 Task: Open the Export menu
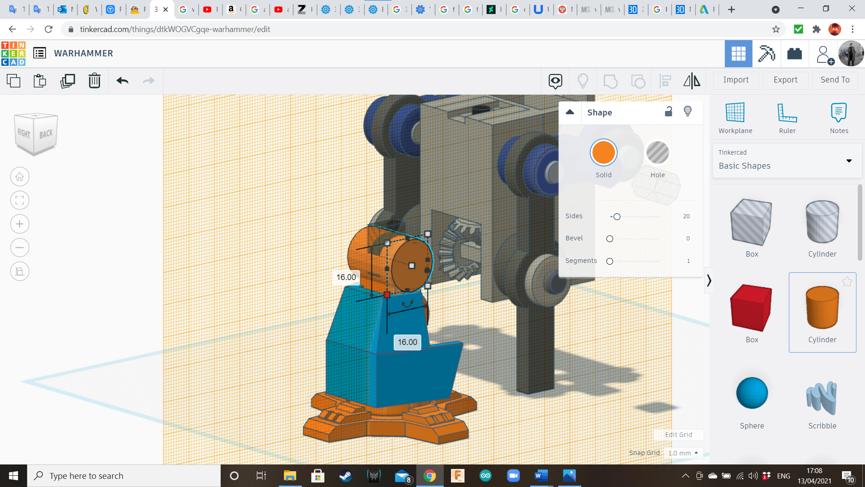click(785, 80)
